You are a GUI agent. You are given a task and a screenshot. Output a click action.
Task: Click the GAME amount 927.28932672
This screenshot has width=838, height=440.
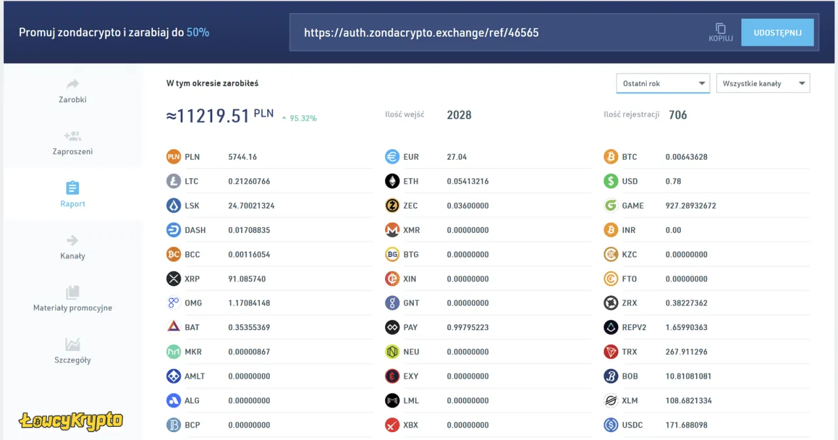point(691,206)
